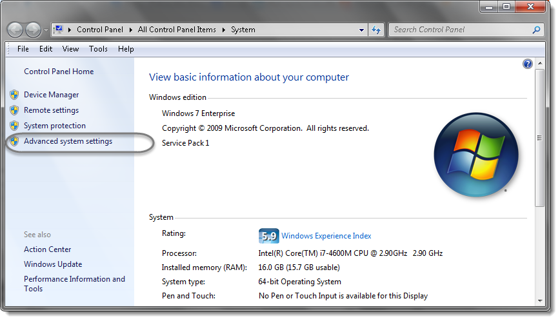Screen dimensions: 560x321
Task: Click the 16.0 GB (15.7 GB usable) value
Action: (x=299, y=267)
